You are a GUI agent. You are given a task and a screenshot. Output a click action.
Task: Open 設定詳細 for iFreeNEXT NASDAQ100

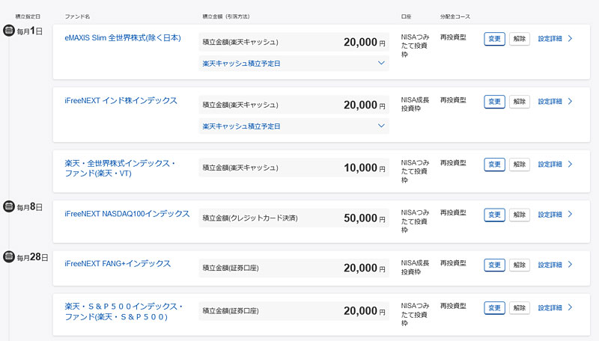(x=555, y=215)
